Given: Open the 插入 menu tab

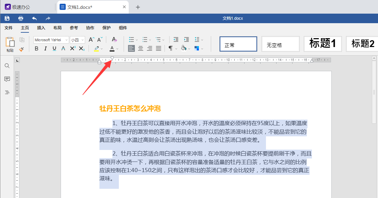Looking at the screenshot, I should [x=41, y=28].
